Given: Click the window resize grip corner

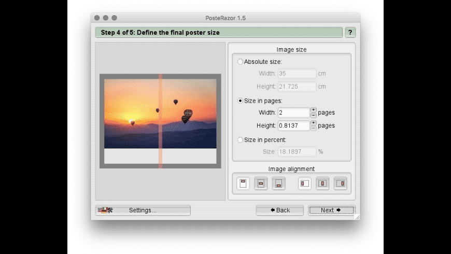Looking at the screenshot, I should [357, 218].
